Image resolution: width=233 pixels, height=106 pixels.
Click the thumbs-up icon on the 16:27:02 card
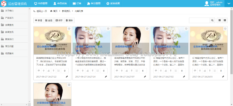(166, 71)
